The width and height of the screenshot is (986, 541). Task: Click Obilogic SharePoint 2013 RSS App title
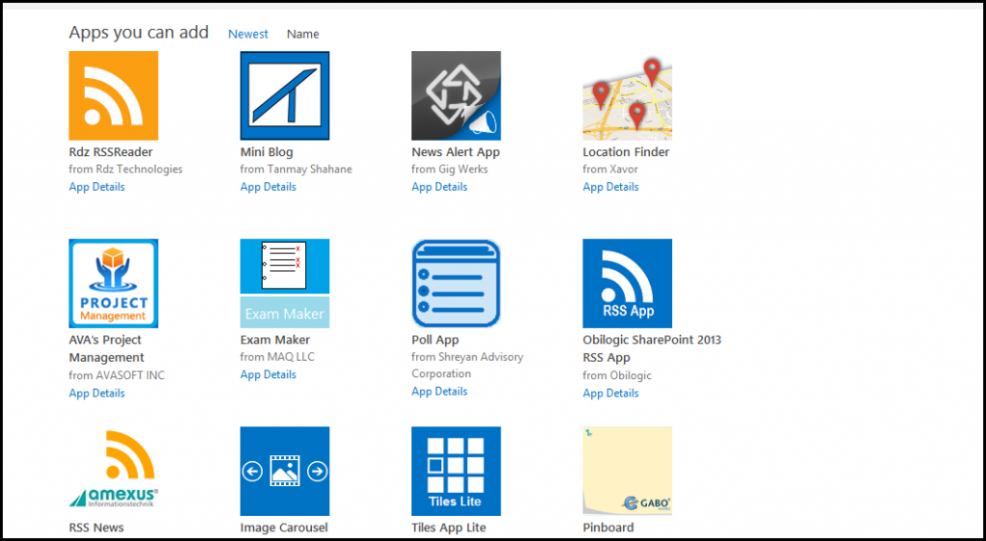pos(652,348)
